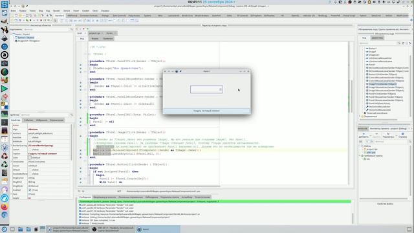414x233 pixels.
Task: Click the Caption property value
Action: (49, 153)
